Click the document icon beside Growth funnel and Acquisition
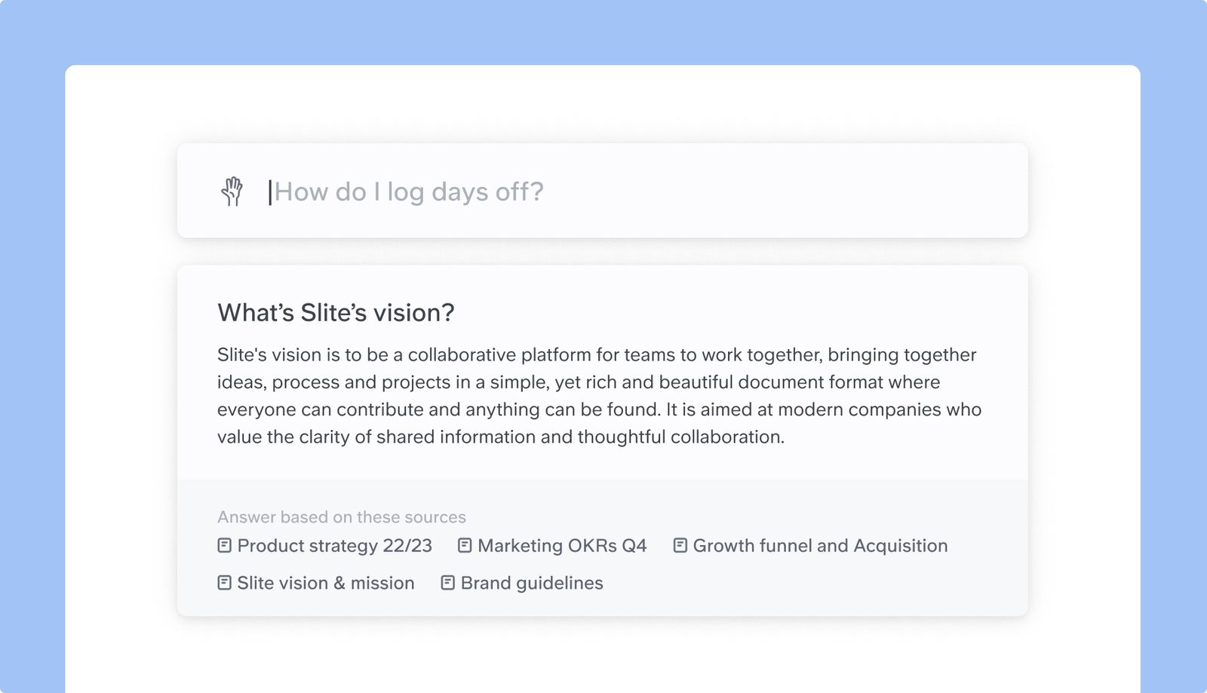The width and height of the screenshot is (1207, 693). tap(680, 545)
